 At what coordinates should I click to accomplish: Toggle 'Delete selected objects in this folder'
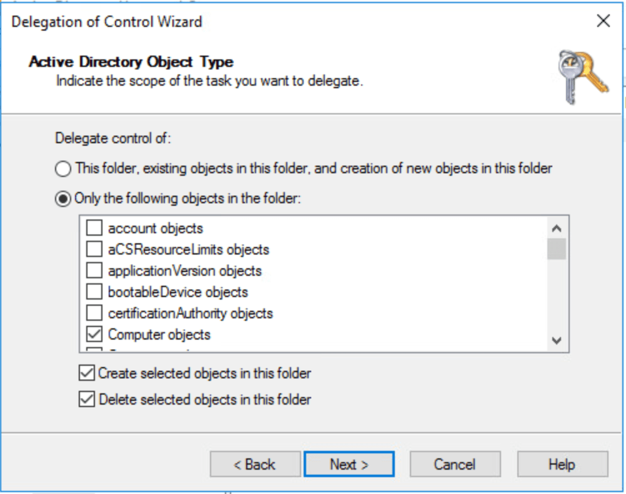point(87,399)
